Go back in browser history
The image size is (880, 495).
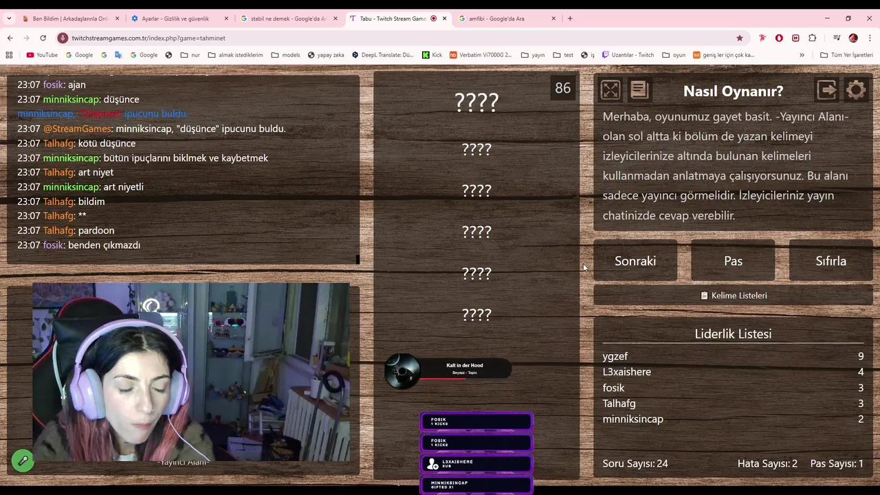click(x=10, y=38)
